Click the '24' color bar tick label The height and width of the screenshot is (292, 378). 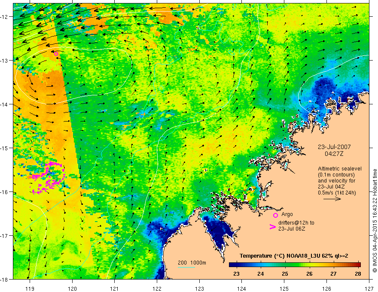(x=261, y=274)
